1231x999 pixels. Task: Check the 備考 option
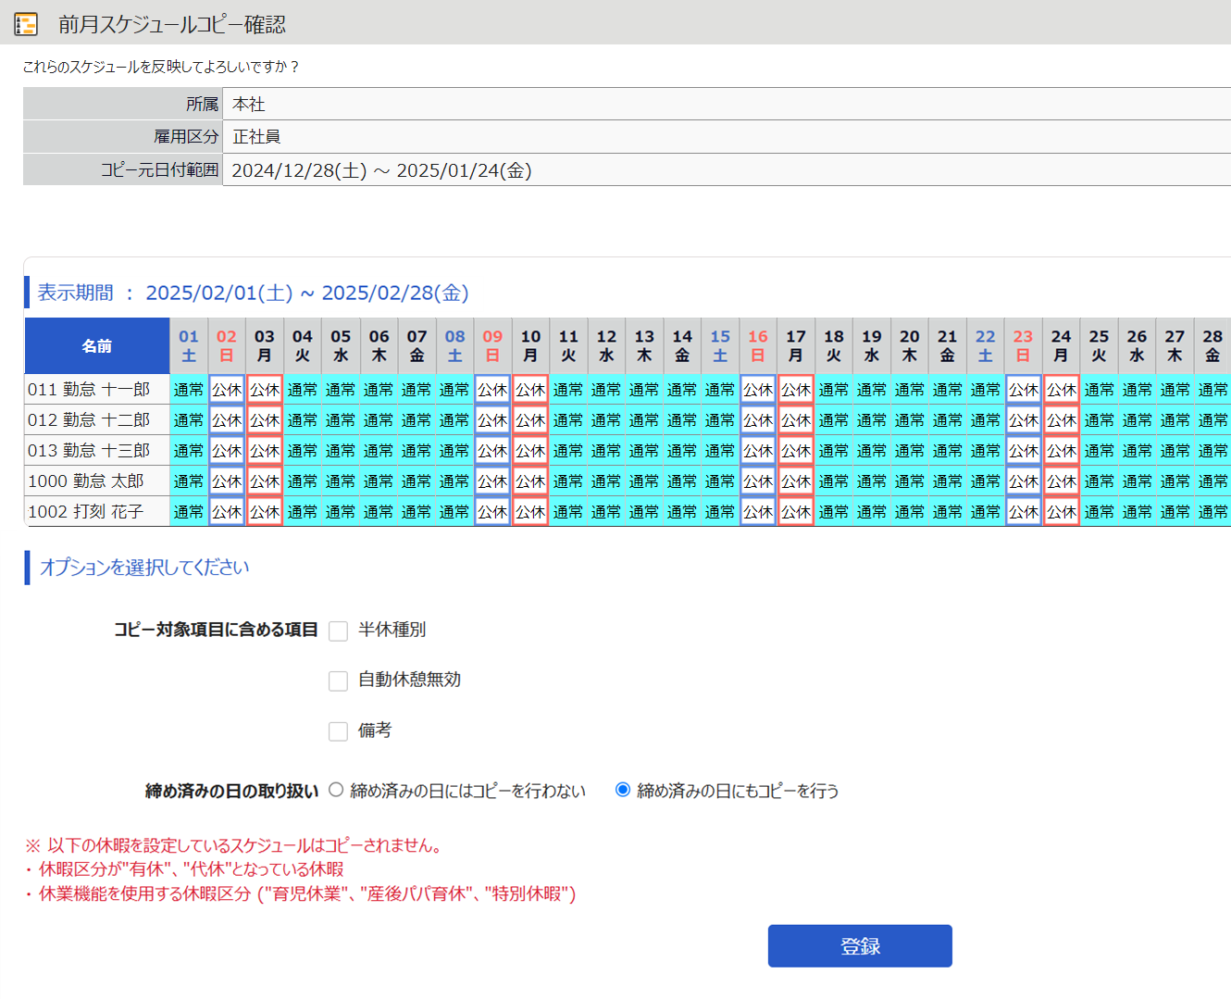338,731
